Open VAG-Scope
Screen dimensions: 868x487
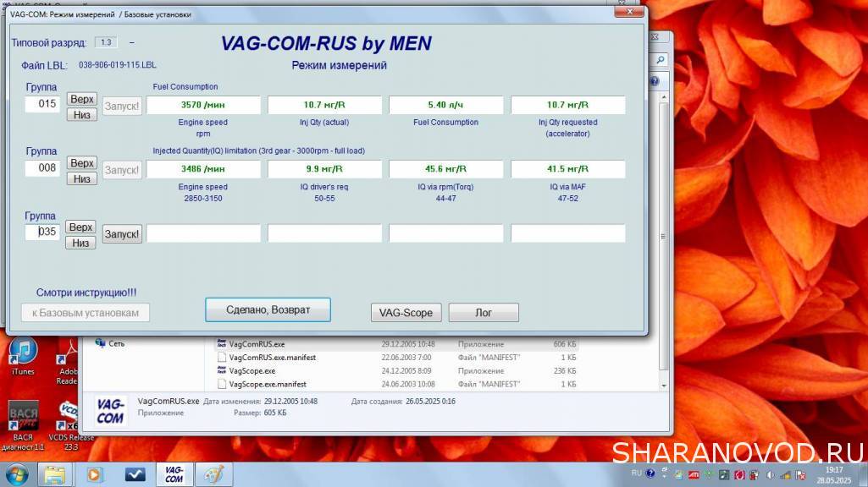click(x=406, y=313)
